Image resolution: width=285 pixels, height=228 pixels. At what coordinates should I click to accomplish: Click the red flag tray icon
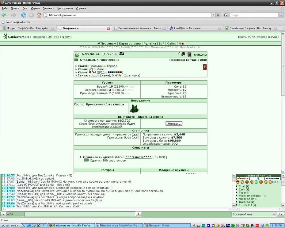tap(253, 226)
